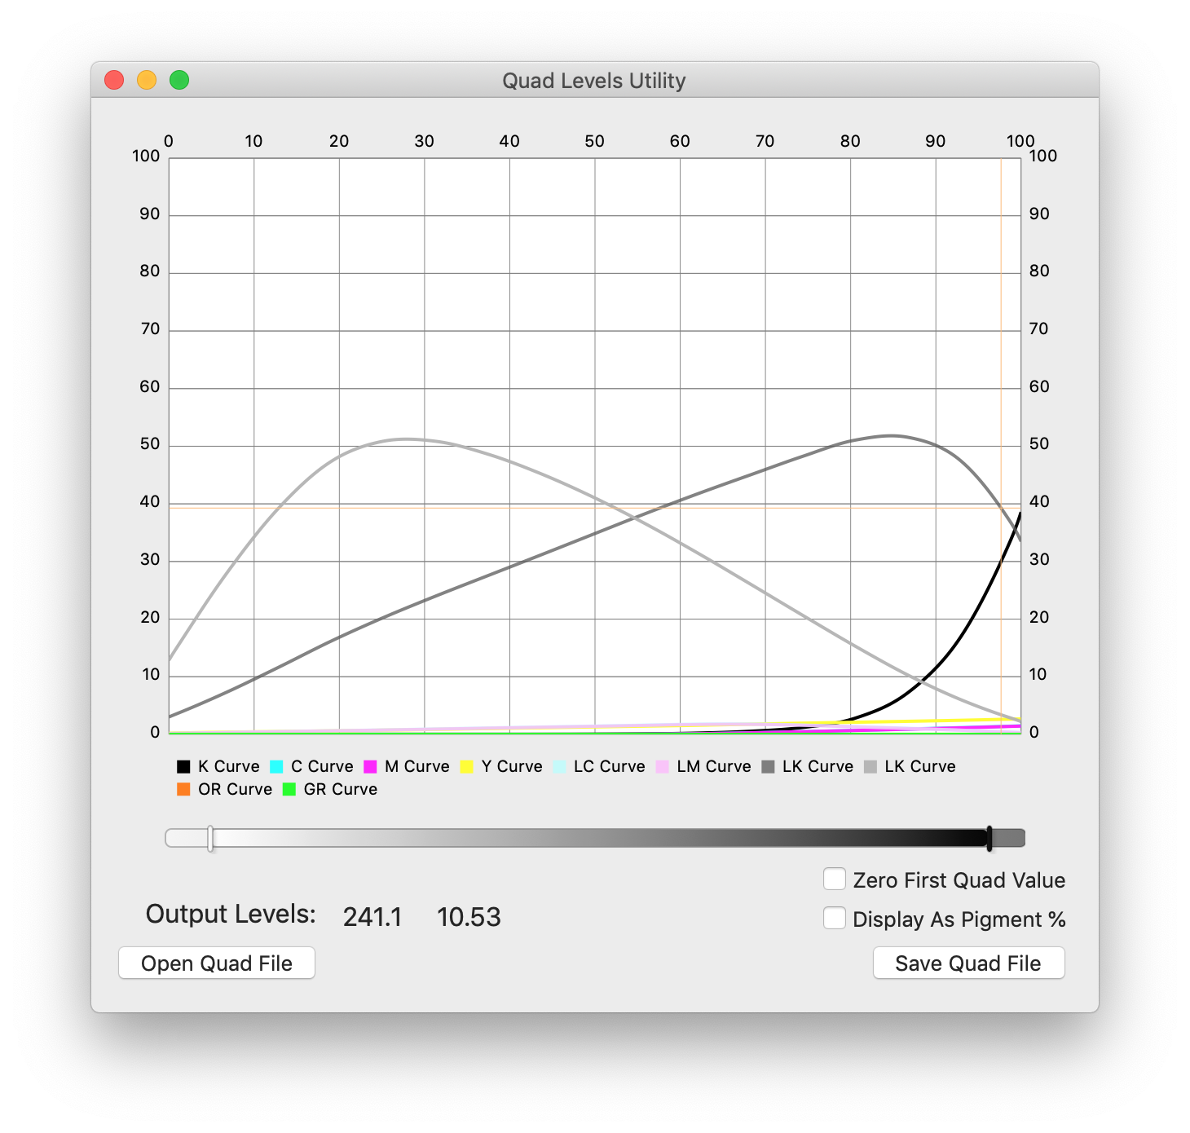Click the green zoom window button

point(179,80)
